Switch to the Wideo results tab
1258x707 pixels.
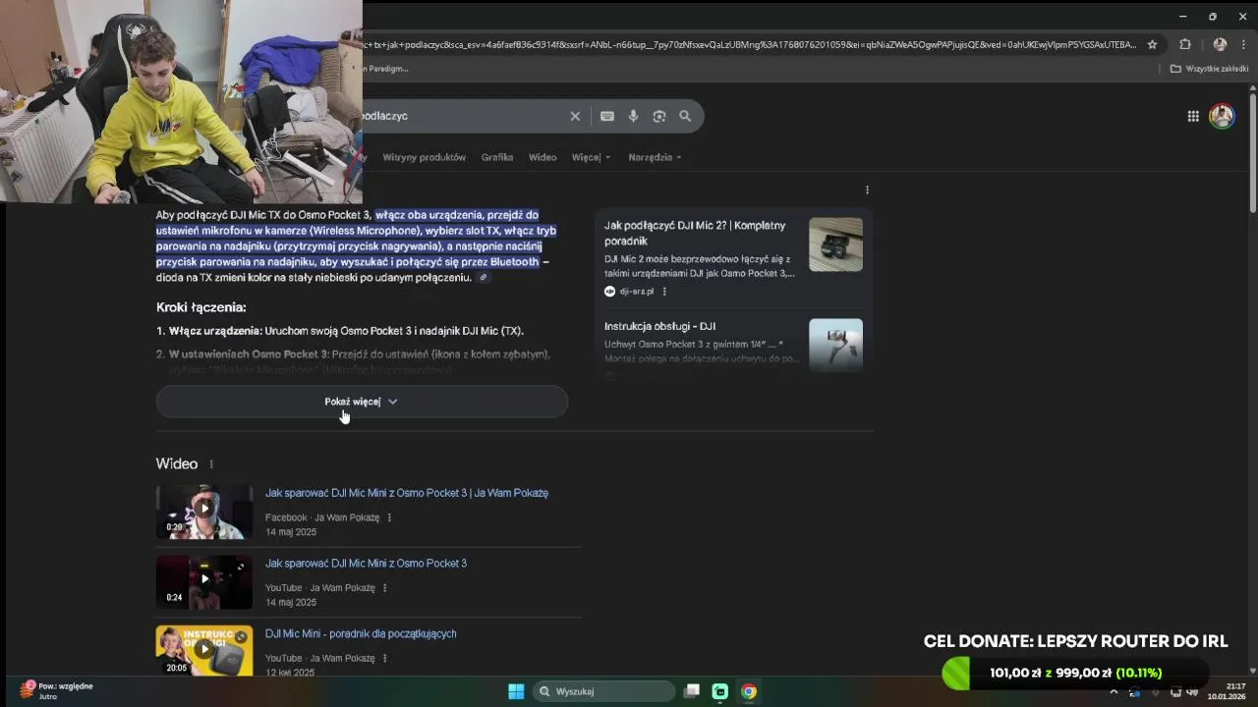[x=543, y=157]
